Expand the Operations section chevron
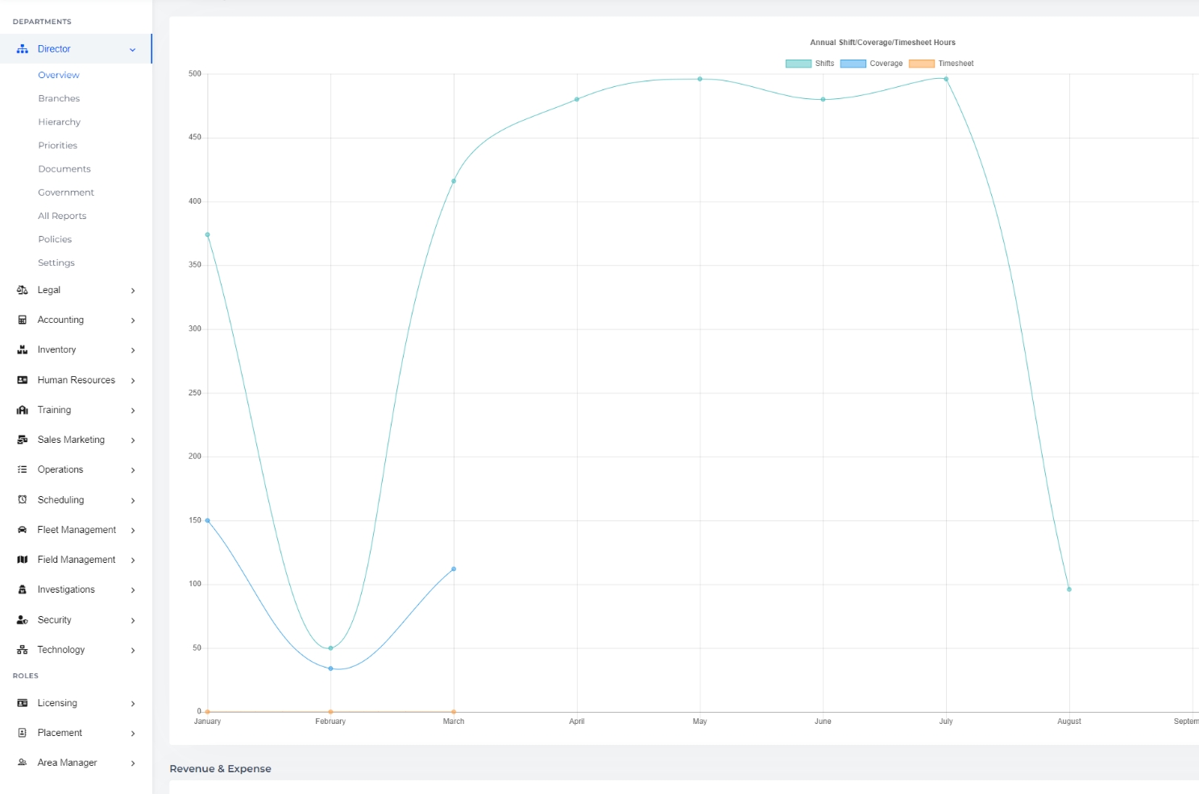The image size is (1199, 794). (133, 470)
